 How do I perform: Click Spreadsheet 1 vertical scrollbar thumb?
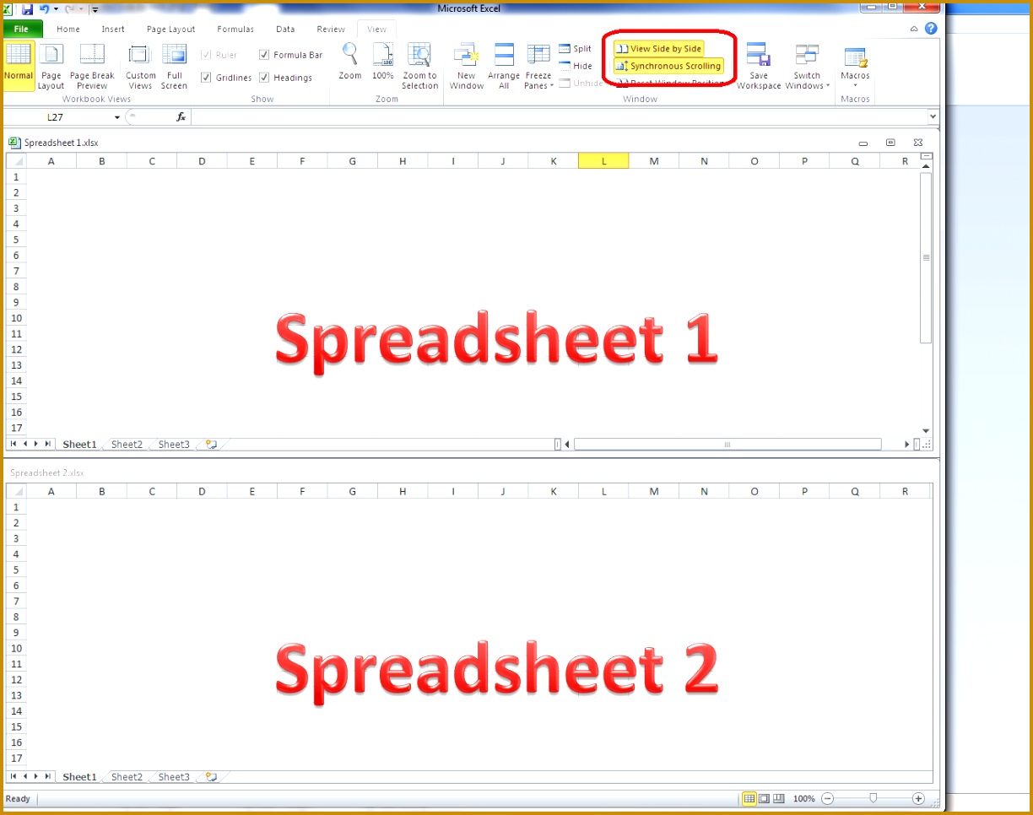[926, 257]
